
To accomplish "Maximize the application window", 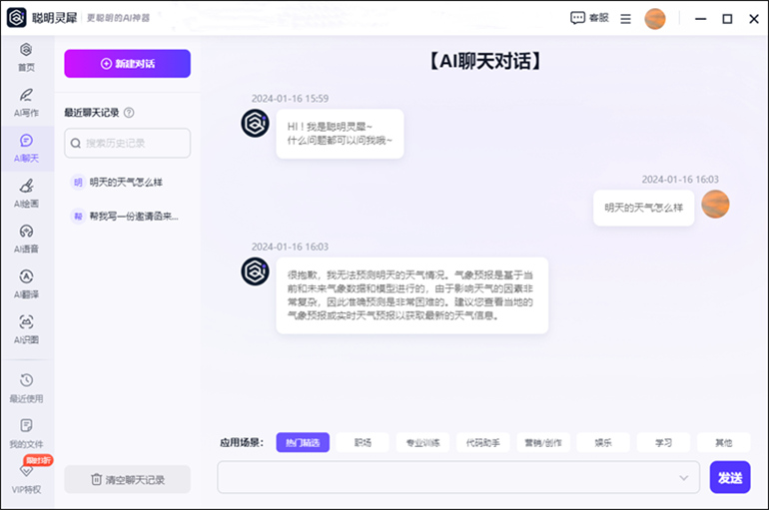I will pyautogui.click(x=727, y=19).
